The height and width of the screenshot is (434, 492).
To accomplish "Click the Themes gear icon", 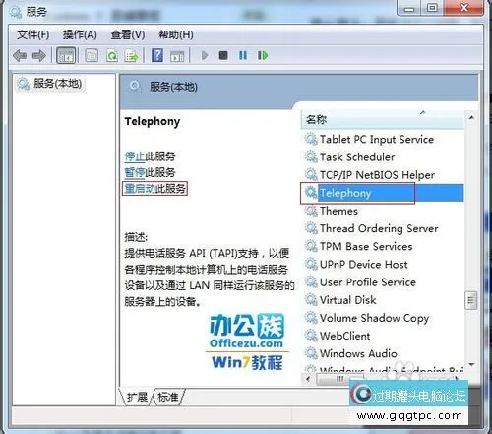I will click(x=311, y=211).
